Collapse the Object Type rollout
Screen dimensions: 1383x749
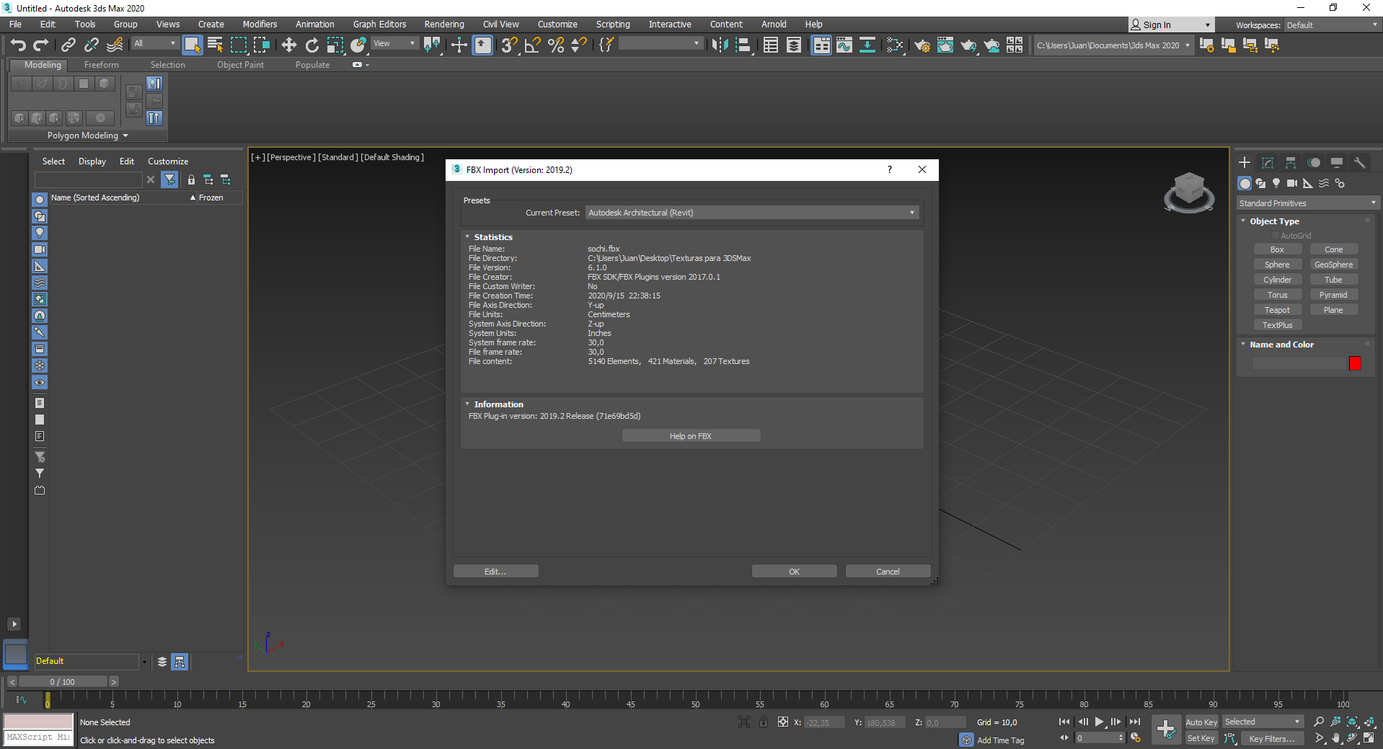pyautogui.click(x=1243, y=221)
